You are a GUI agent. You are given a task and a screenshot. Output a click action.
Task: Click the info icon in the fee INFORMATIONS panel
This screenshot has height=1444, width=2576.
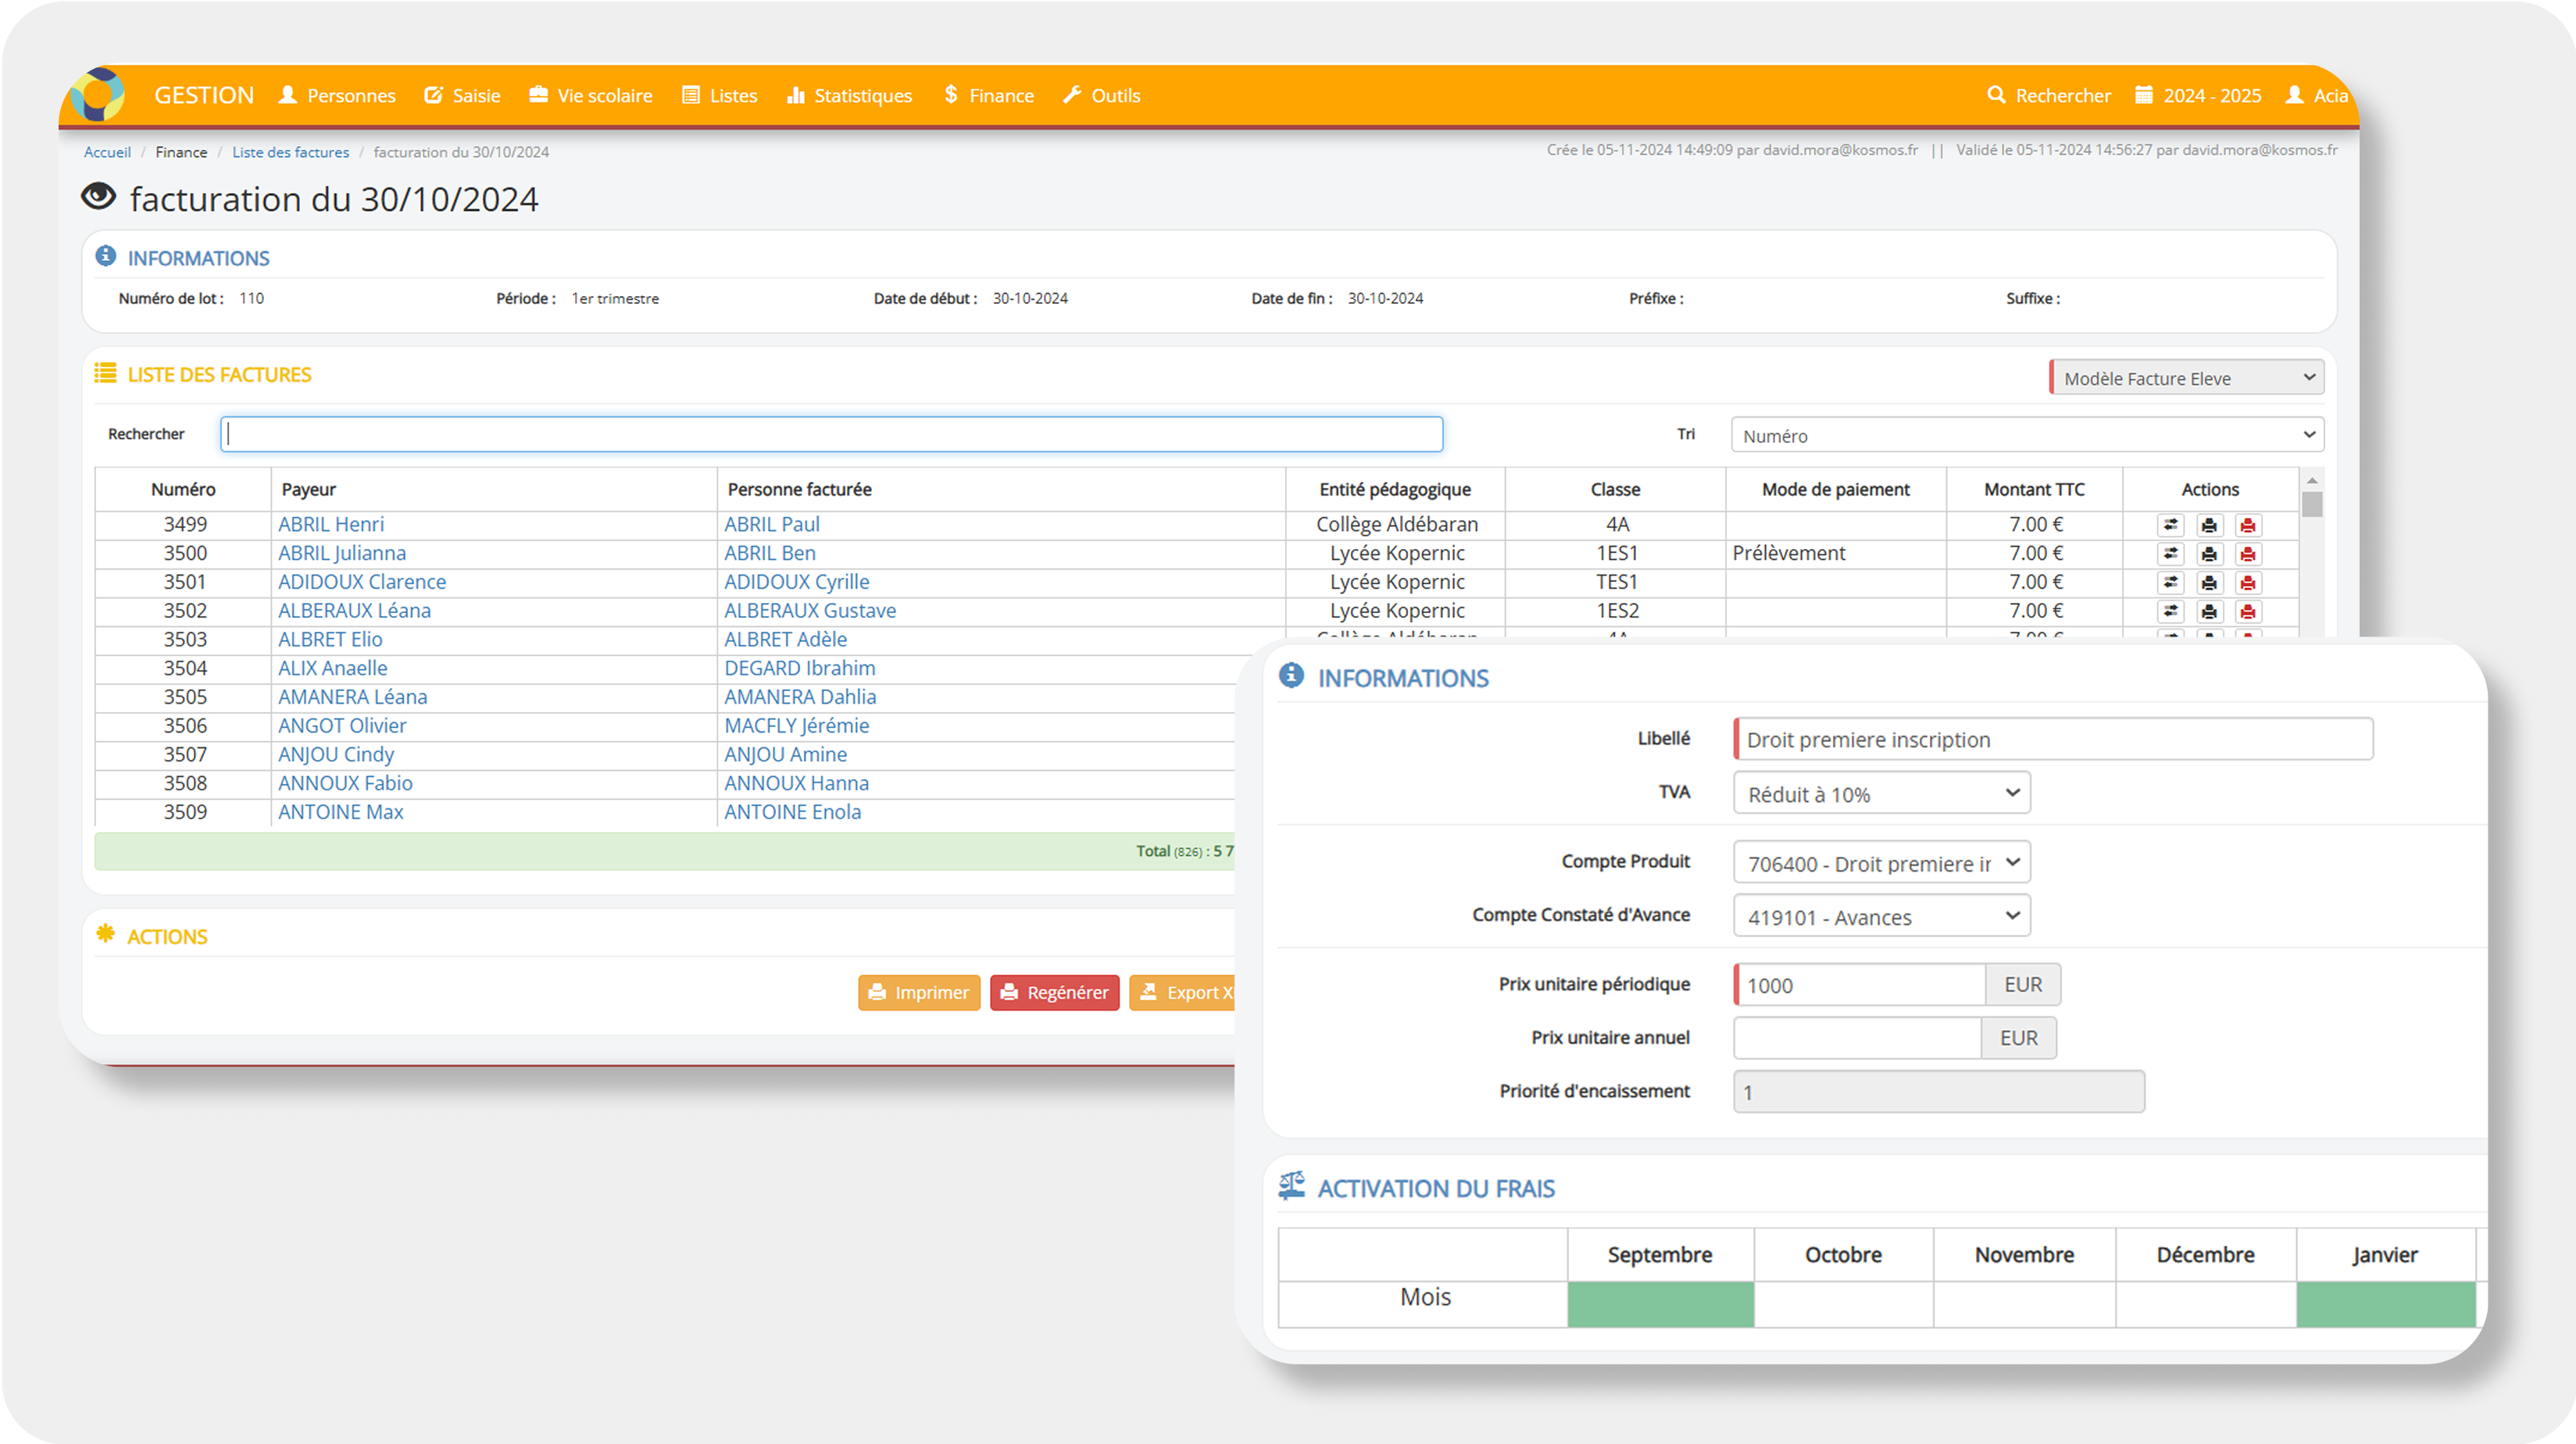point(1291,676)
